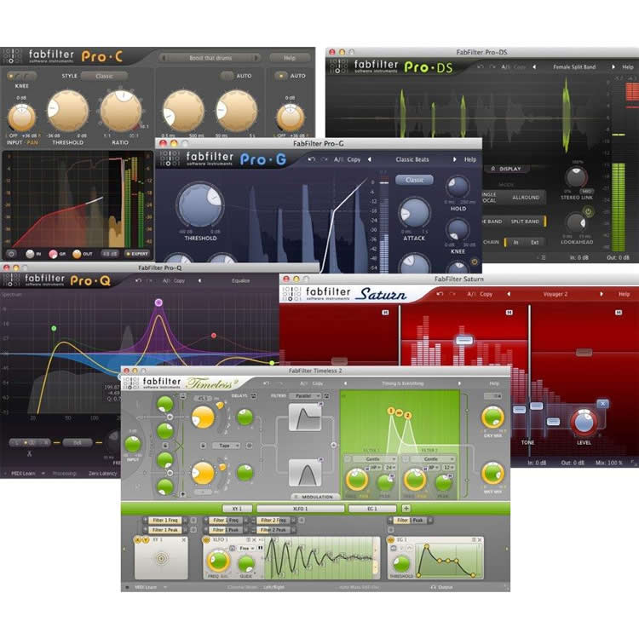Open Help menu in Pro-G
This screenshot has height=639, width=639.
coord(469,159)
